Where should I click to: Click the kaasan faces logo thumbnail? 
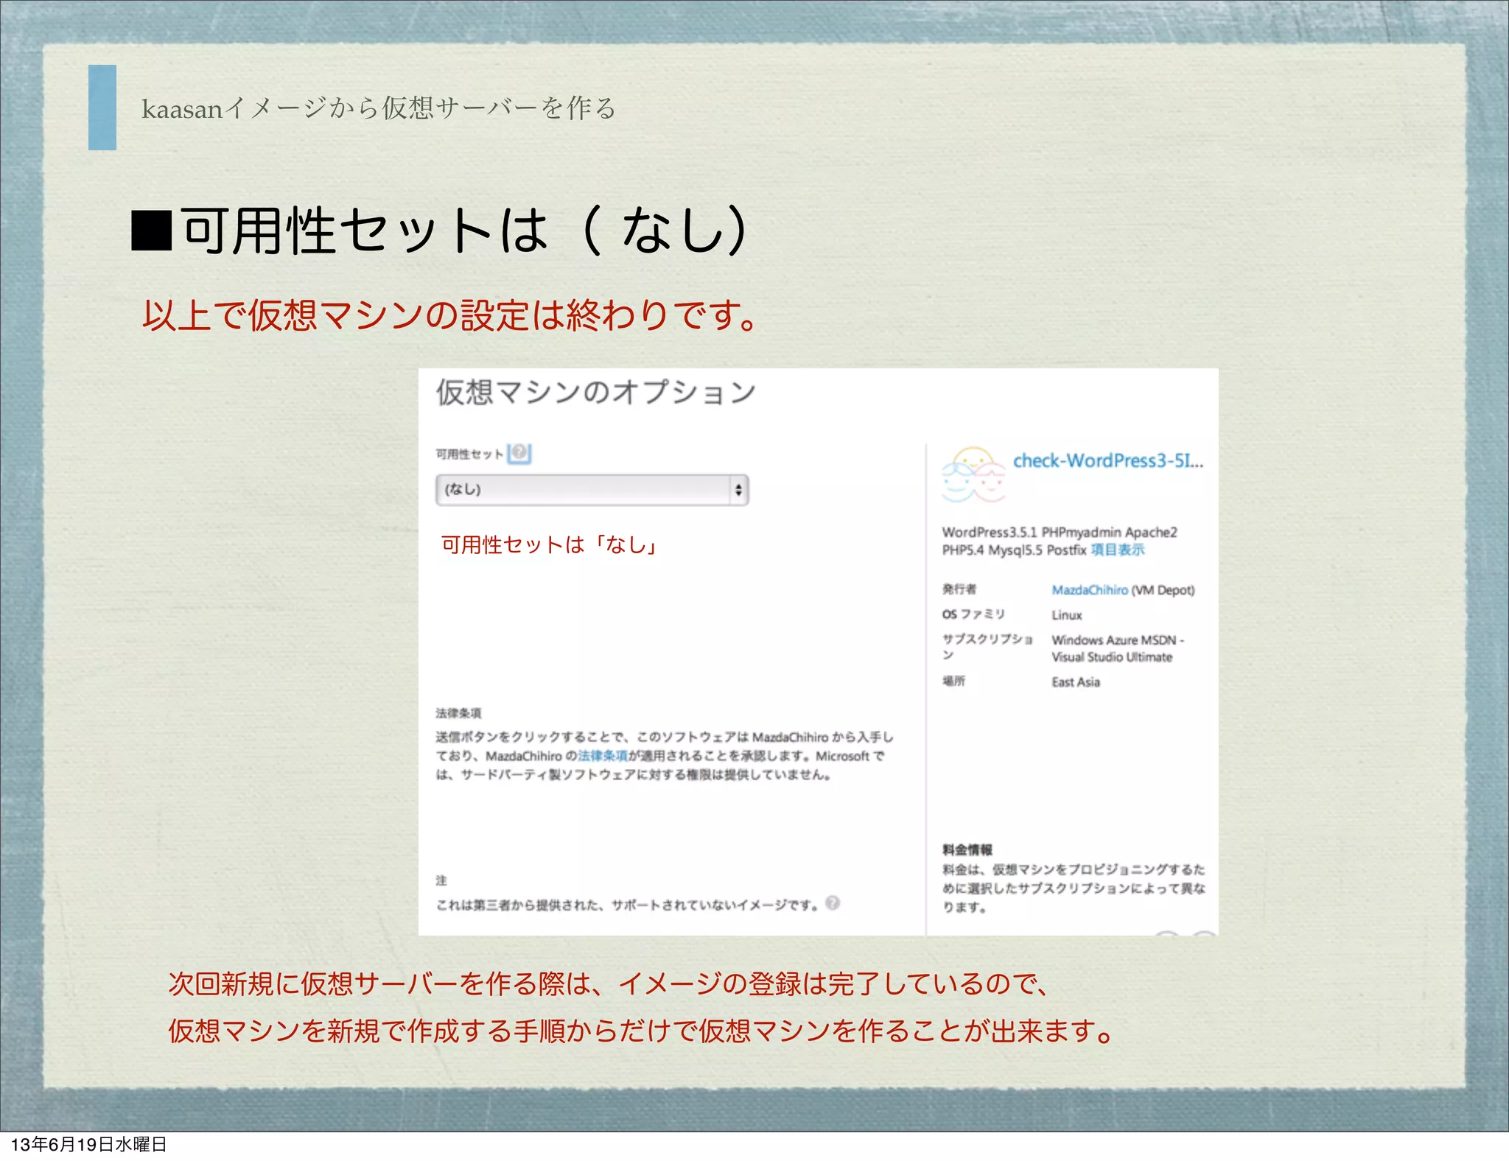(x=973, y=474)
